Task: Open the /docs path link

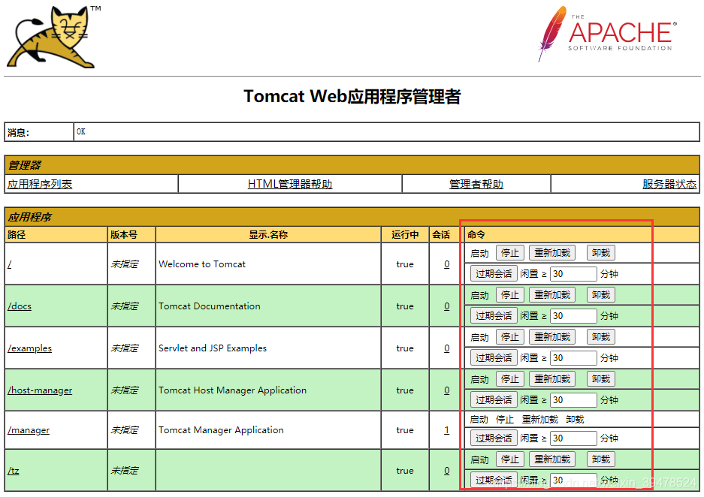Action: click(20, 306)
